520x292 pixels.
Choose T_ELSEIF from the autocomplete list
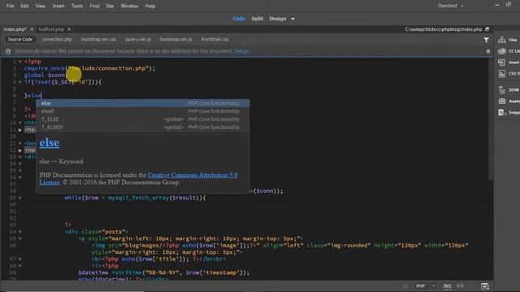(143, 127)
